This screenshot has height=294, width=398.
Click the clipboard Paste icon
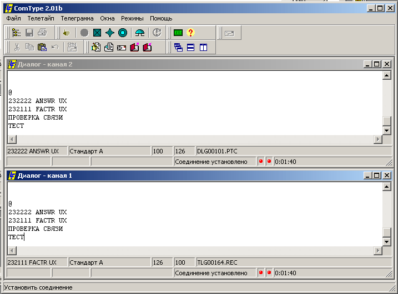[x=42, y=47]
